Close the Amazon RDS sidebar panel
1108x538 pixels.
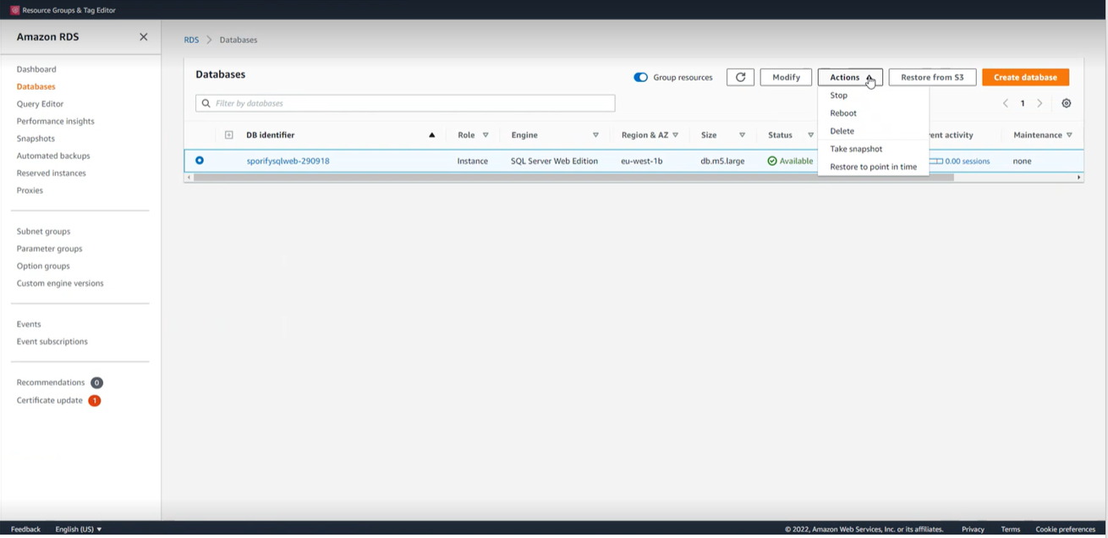[143, 37]
